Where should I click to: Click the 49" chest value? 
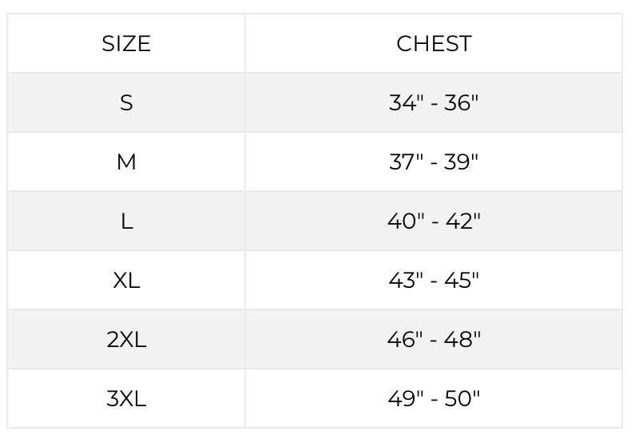tap(404, 399)
